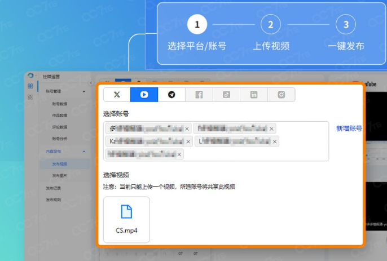Collapse the 账号管理 section

(84, 91)
